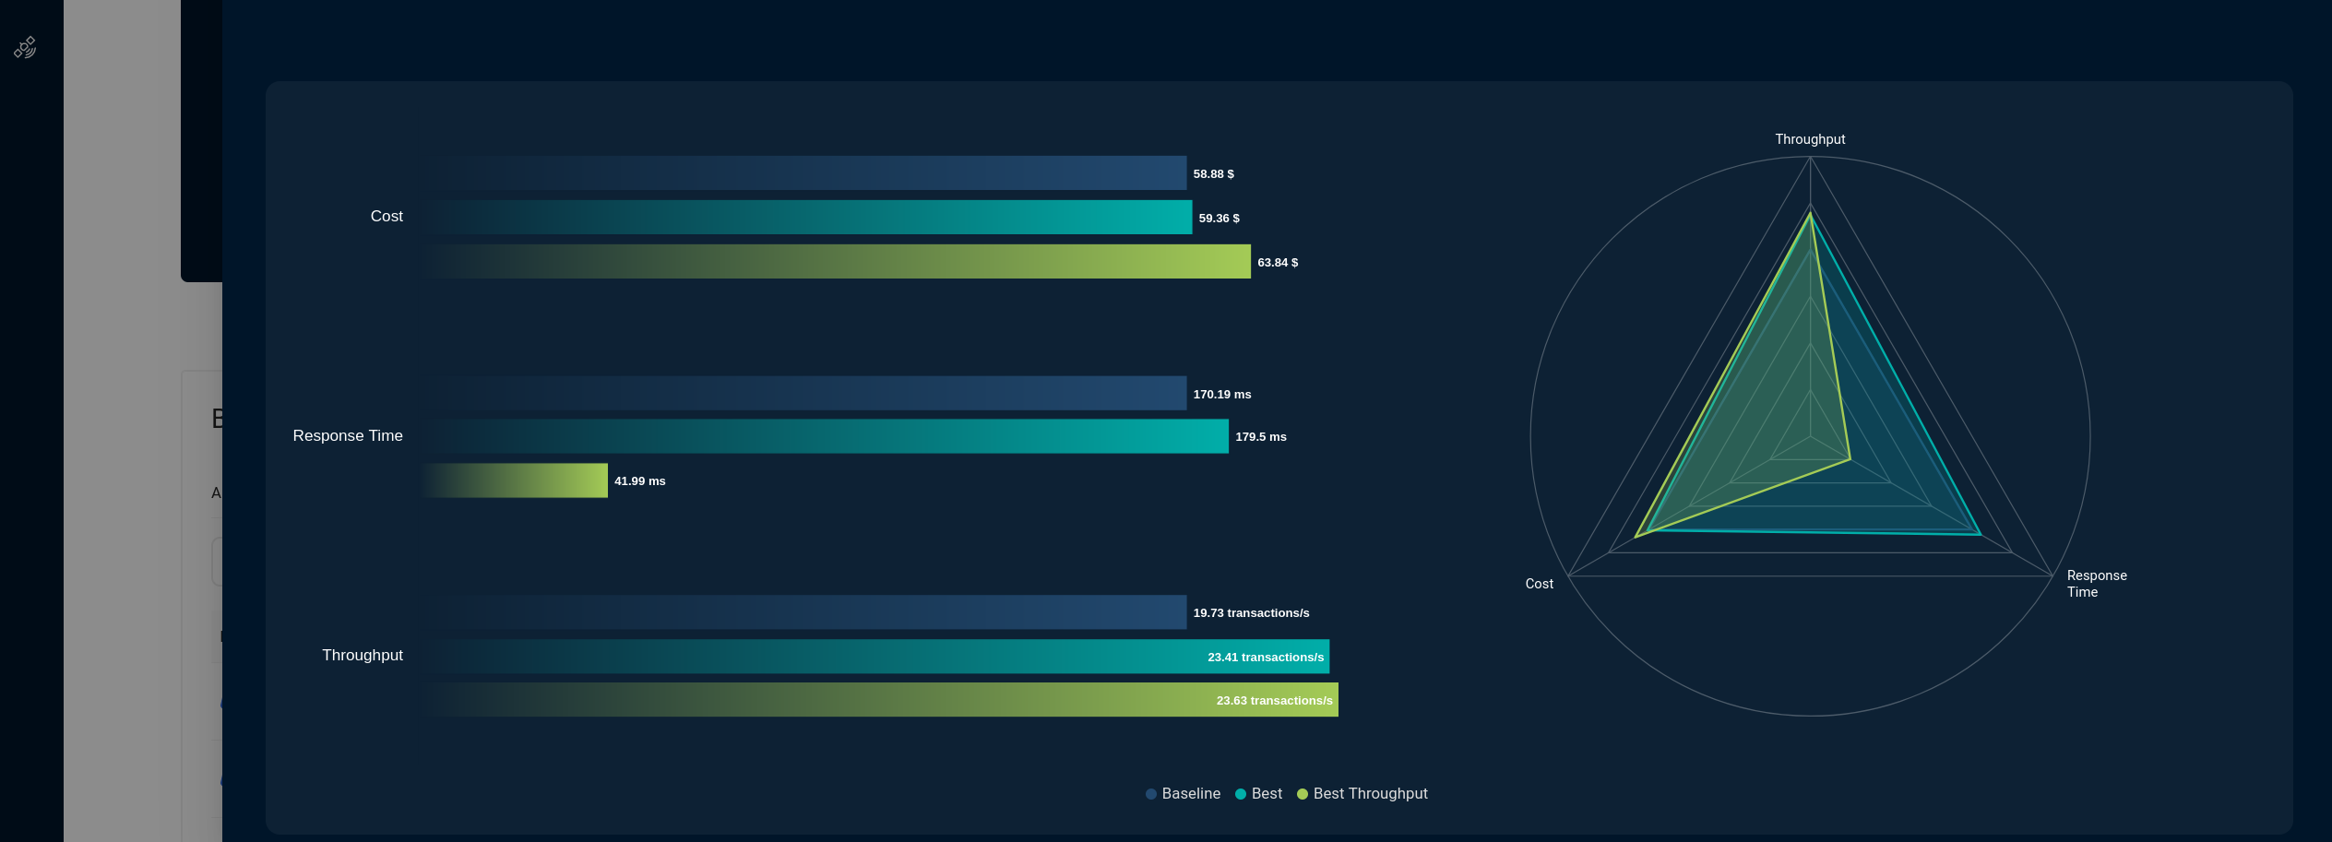Screen dimensions: 2332x842
Task: Click the green Best Throughput legend dot
Action: [1303, 794]
